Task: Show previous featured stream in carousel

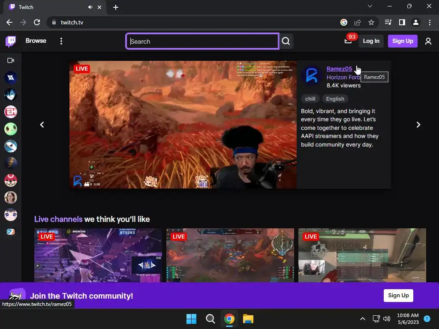Action: [x=42, y=125]
